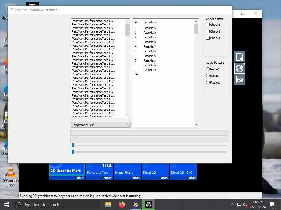Screen dimensions: 281x210
Task: Click RUN on the 2D Graphics Mark tile
Action: pos(80,178)
